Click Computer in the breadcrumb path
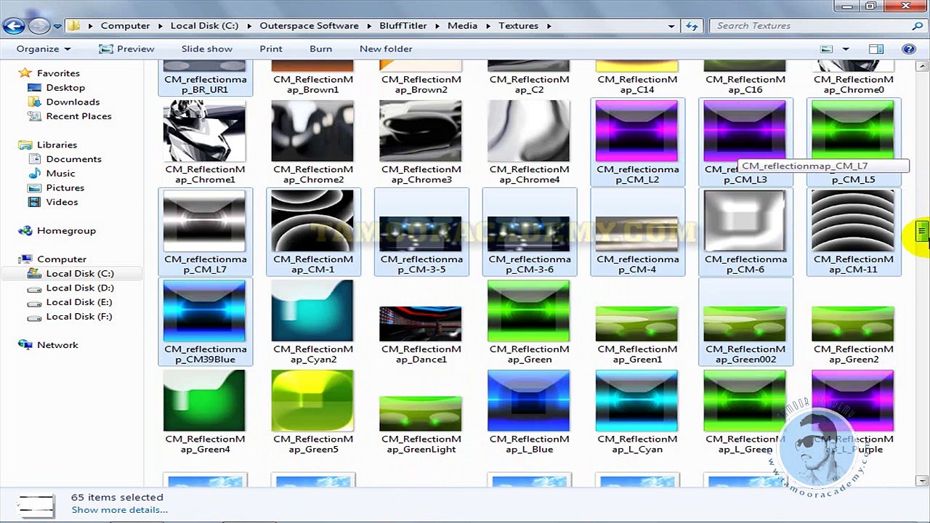930x523 pixels. 125,25
